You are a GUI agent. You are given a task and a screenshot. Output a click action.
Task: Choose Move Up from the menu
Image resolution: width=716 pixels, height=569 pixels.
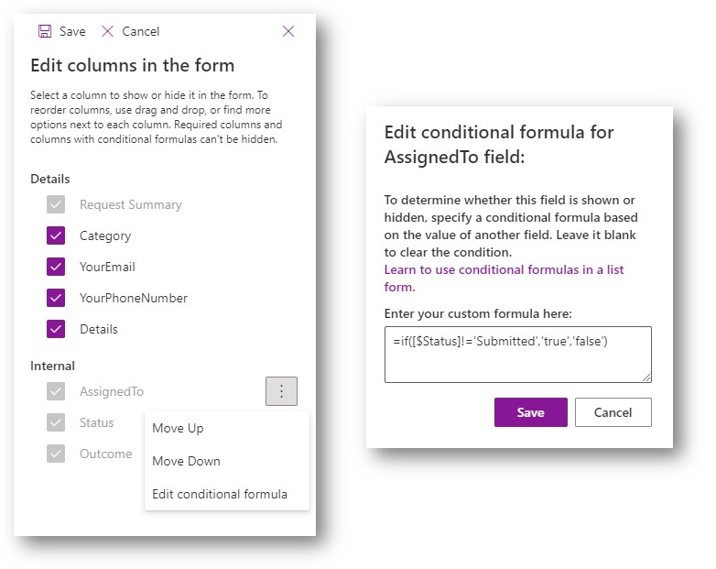(x=178, y=428)
